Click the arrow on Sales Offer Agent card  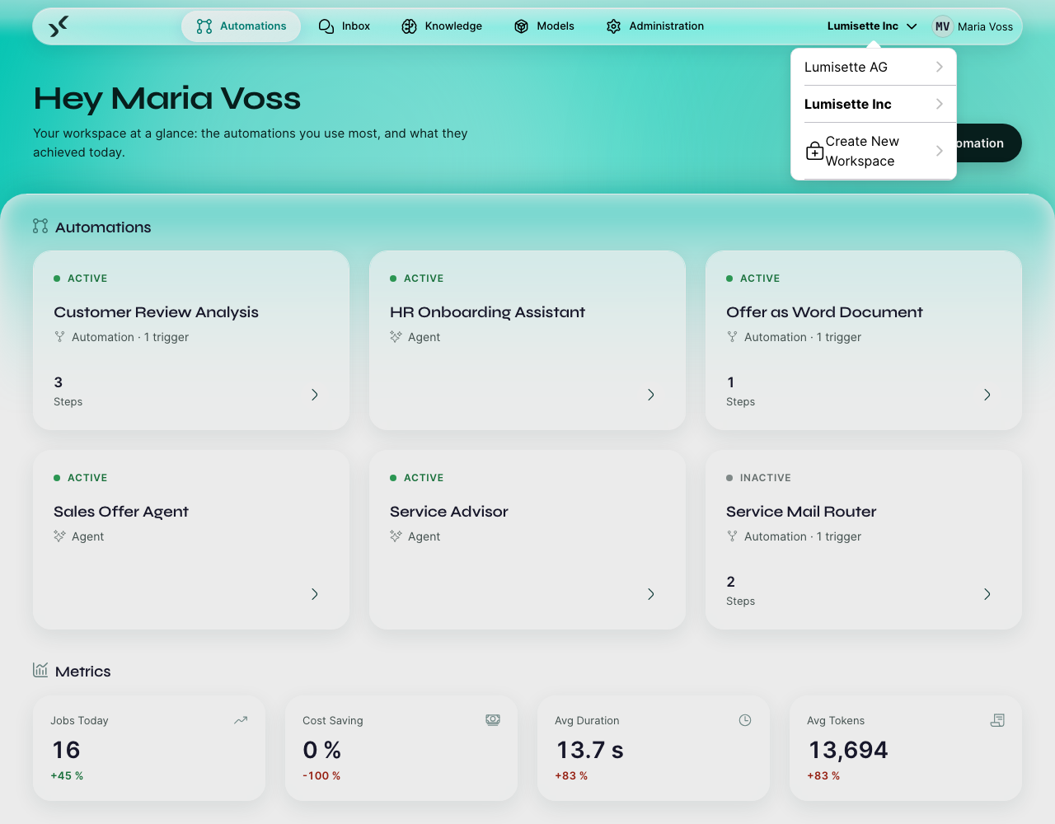(x=315, y=594)
